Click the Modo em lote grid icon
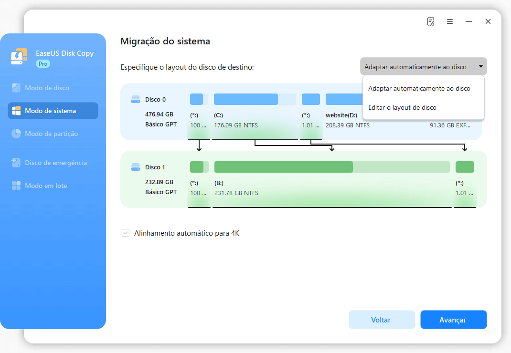This screenshot has height=353, width=511. pos(16,186)
